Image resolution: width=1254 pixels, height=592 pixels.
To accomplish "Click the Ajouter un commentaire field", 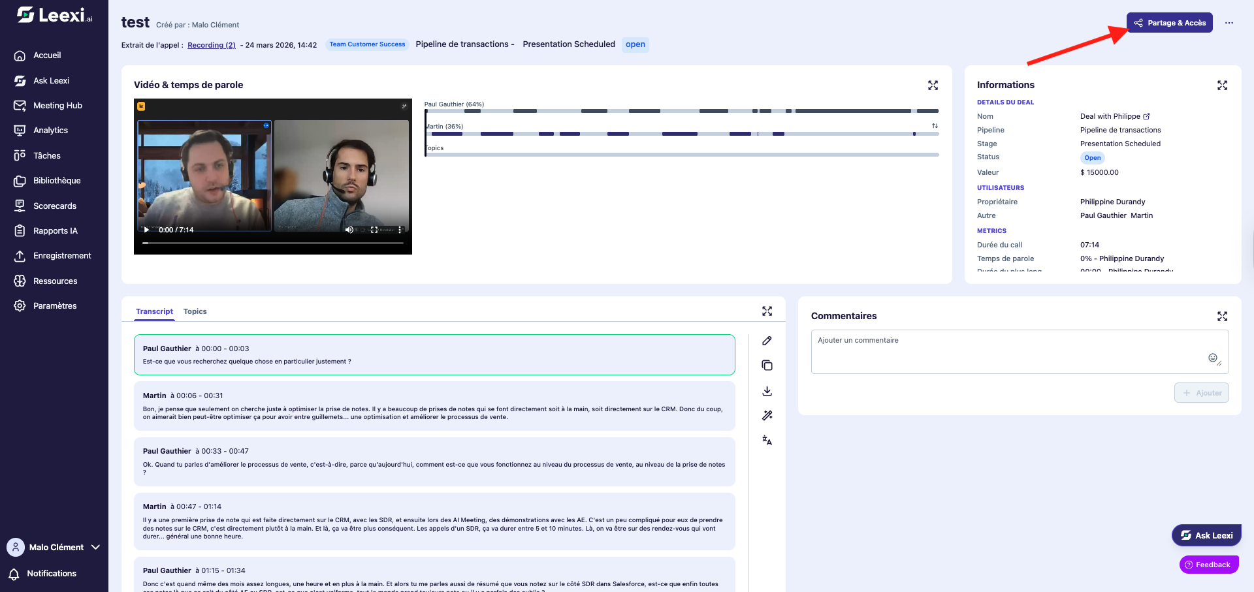I will point(1020,351).
